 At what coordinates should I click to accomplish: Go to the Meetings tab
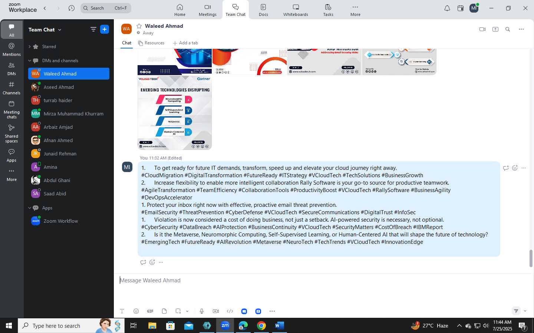click(207, 10)
